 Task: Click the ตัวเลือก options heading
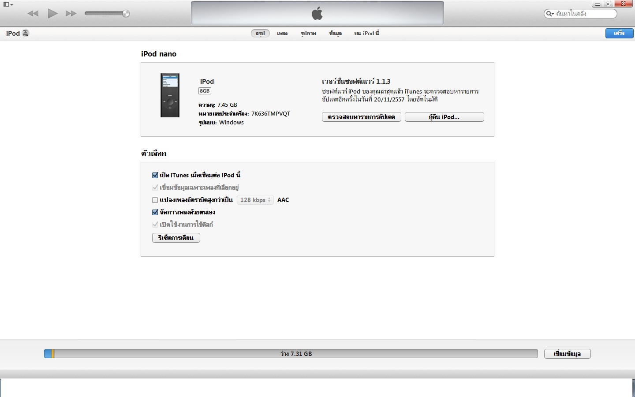[153, 154]
